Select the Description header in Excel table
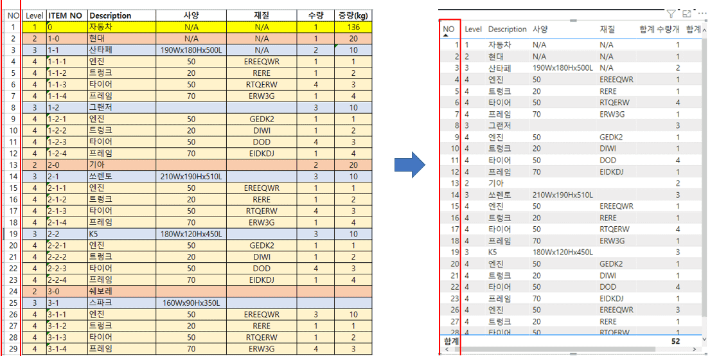 (122, 15)
